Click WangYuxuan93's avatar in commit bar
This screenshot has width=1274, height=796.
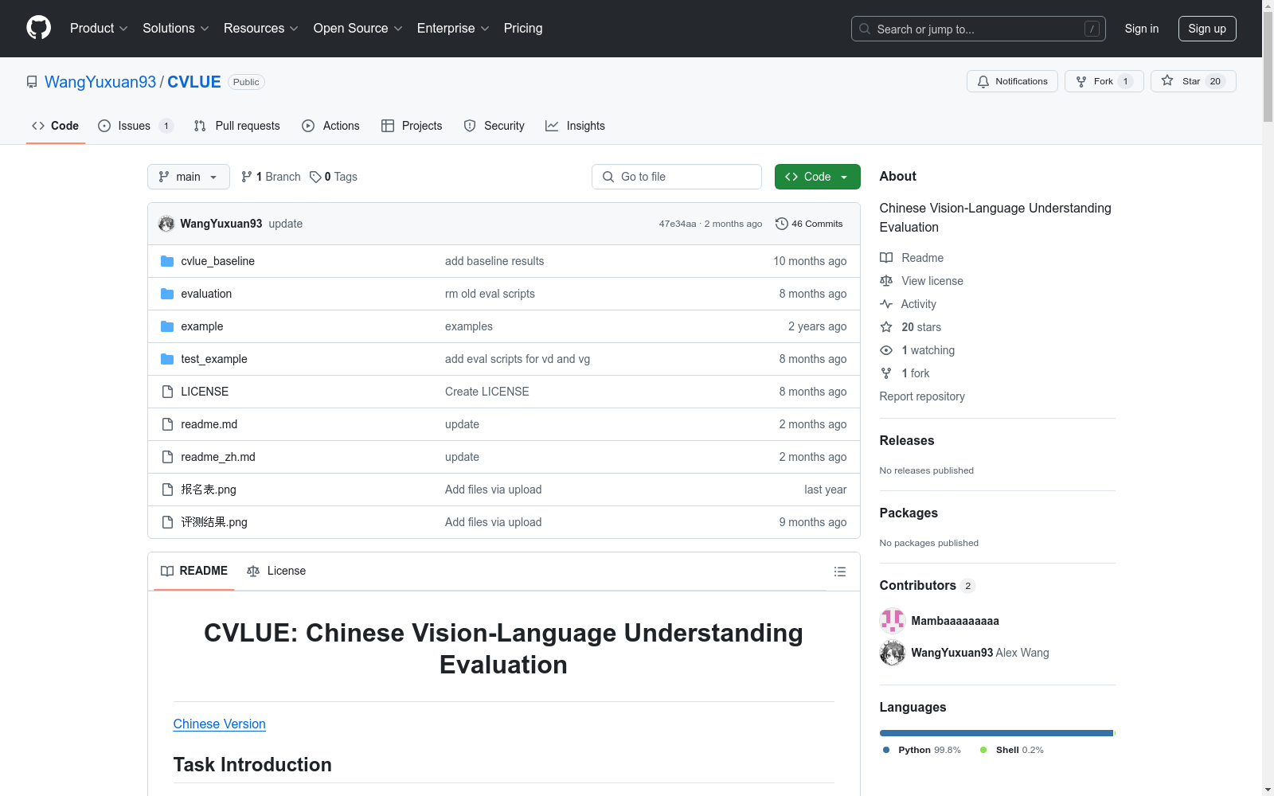coord(166,224)
